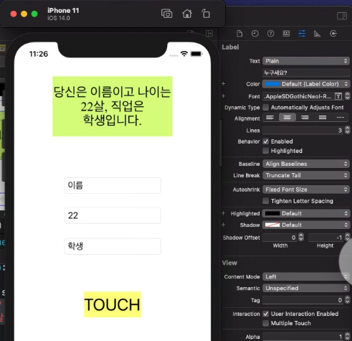The image size is (352, 341).
Task: Click the 이름 text field
Action: 113,185
